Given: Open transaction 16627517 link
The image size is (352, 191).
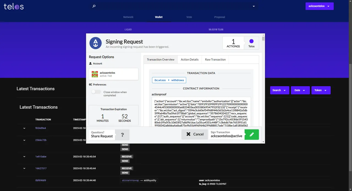Looking at the screenshot, I should 41,168.
